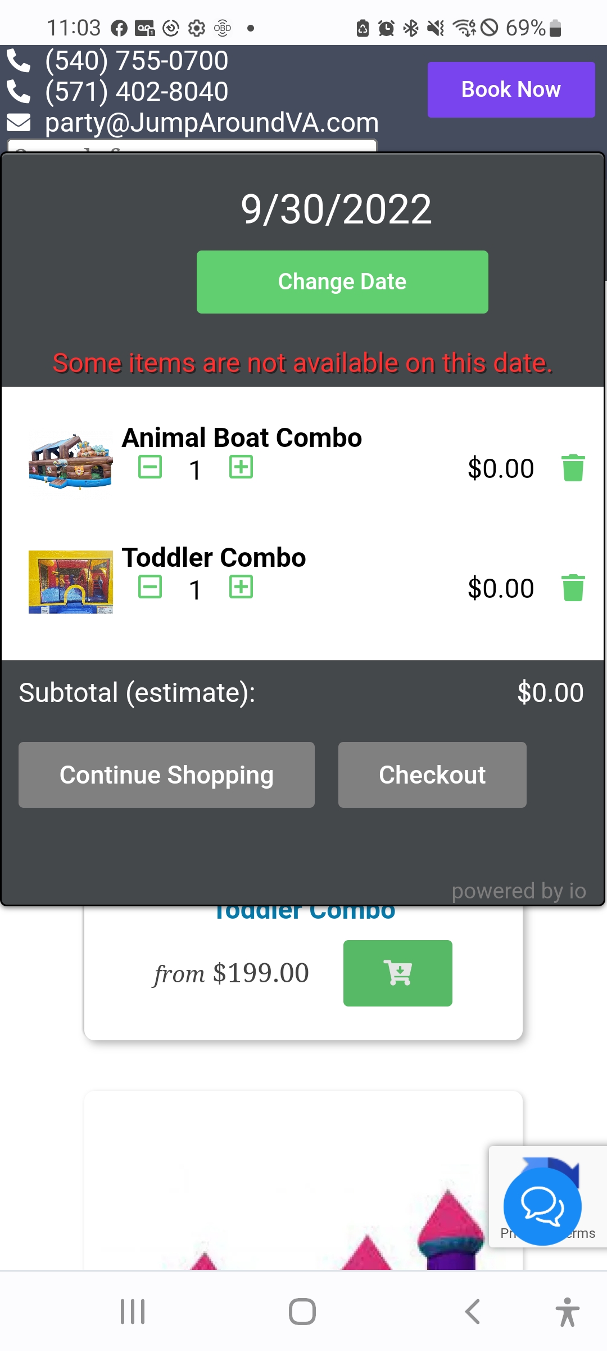Tap the Checkout button
The image size is (607, 1351).
pyautogui.click(x=432, y=775)
